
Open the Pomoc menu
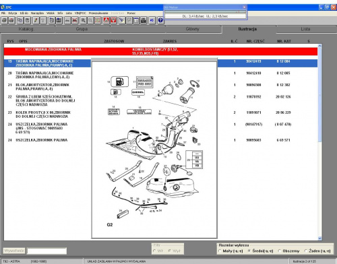[131, 13]
